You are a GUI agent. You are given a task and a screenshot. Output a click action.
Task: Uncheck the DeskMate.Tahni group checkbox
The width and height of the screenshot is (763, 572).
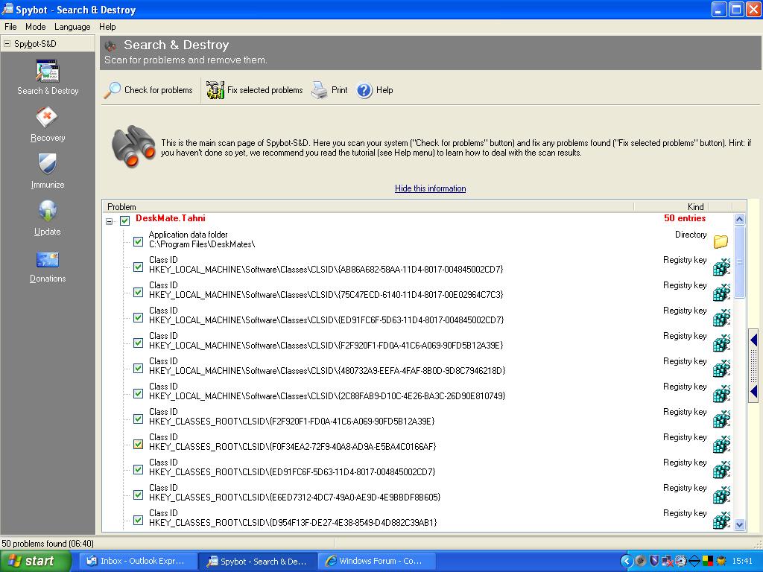125,220
